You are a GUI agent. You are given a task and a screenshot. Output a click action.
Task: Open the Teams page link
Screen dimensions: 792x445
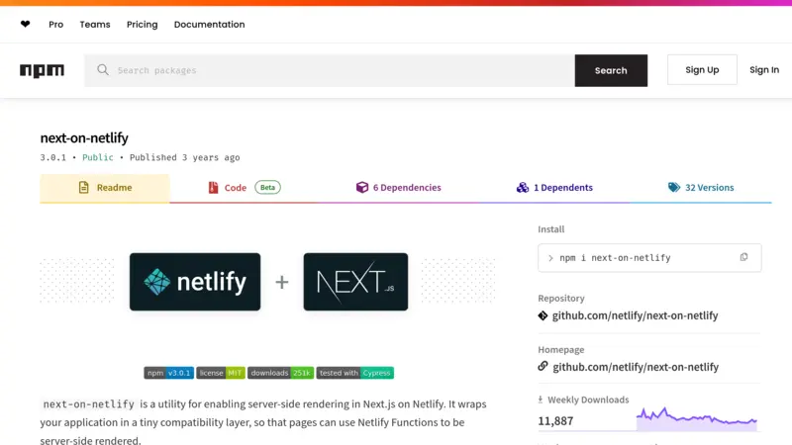95,24
